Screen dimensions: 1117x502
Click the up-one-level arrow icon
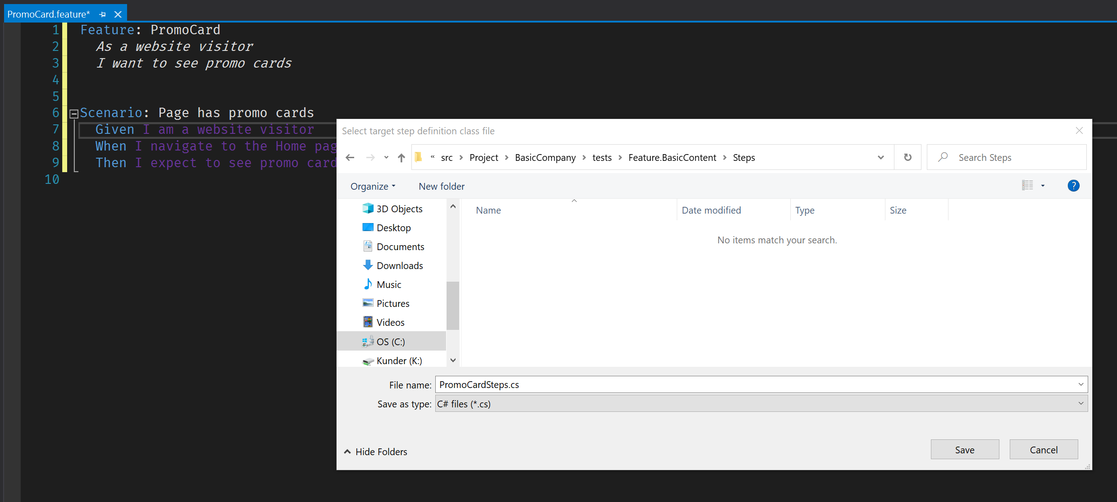pos(401,158)
